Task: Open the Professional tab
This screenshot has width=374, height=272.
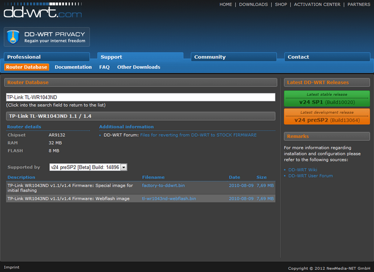Action: 24,57
